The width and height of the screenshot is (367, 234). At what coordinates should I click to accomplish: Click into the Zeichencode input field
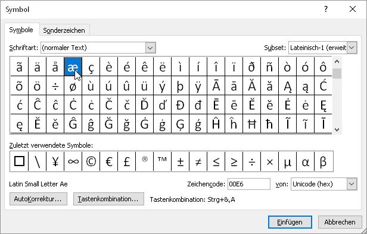click(249, 184)
